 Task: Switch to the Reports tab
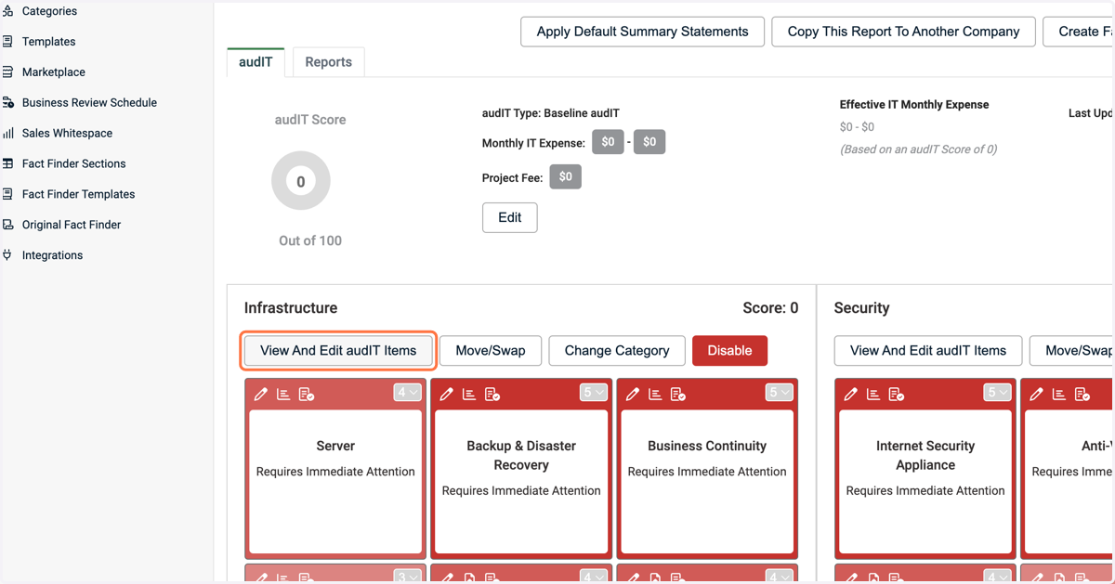(x=329, y=62)
